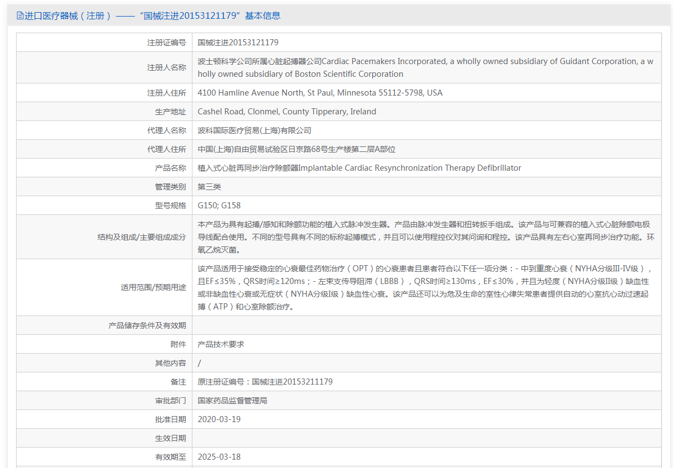This screenshot has width=673, height=468.
Task: Select the 注册证编号 label cell
Action: click(x=104, y=43)
